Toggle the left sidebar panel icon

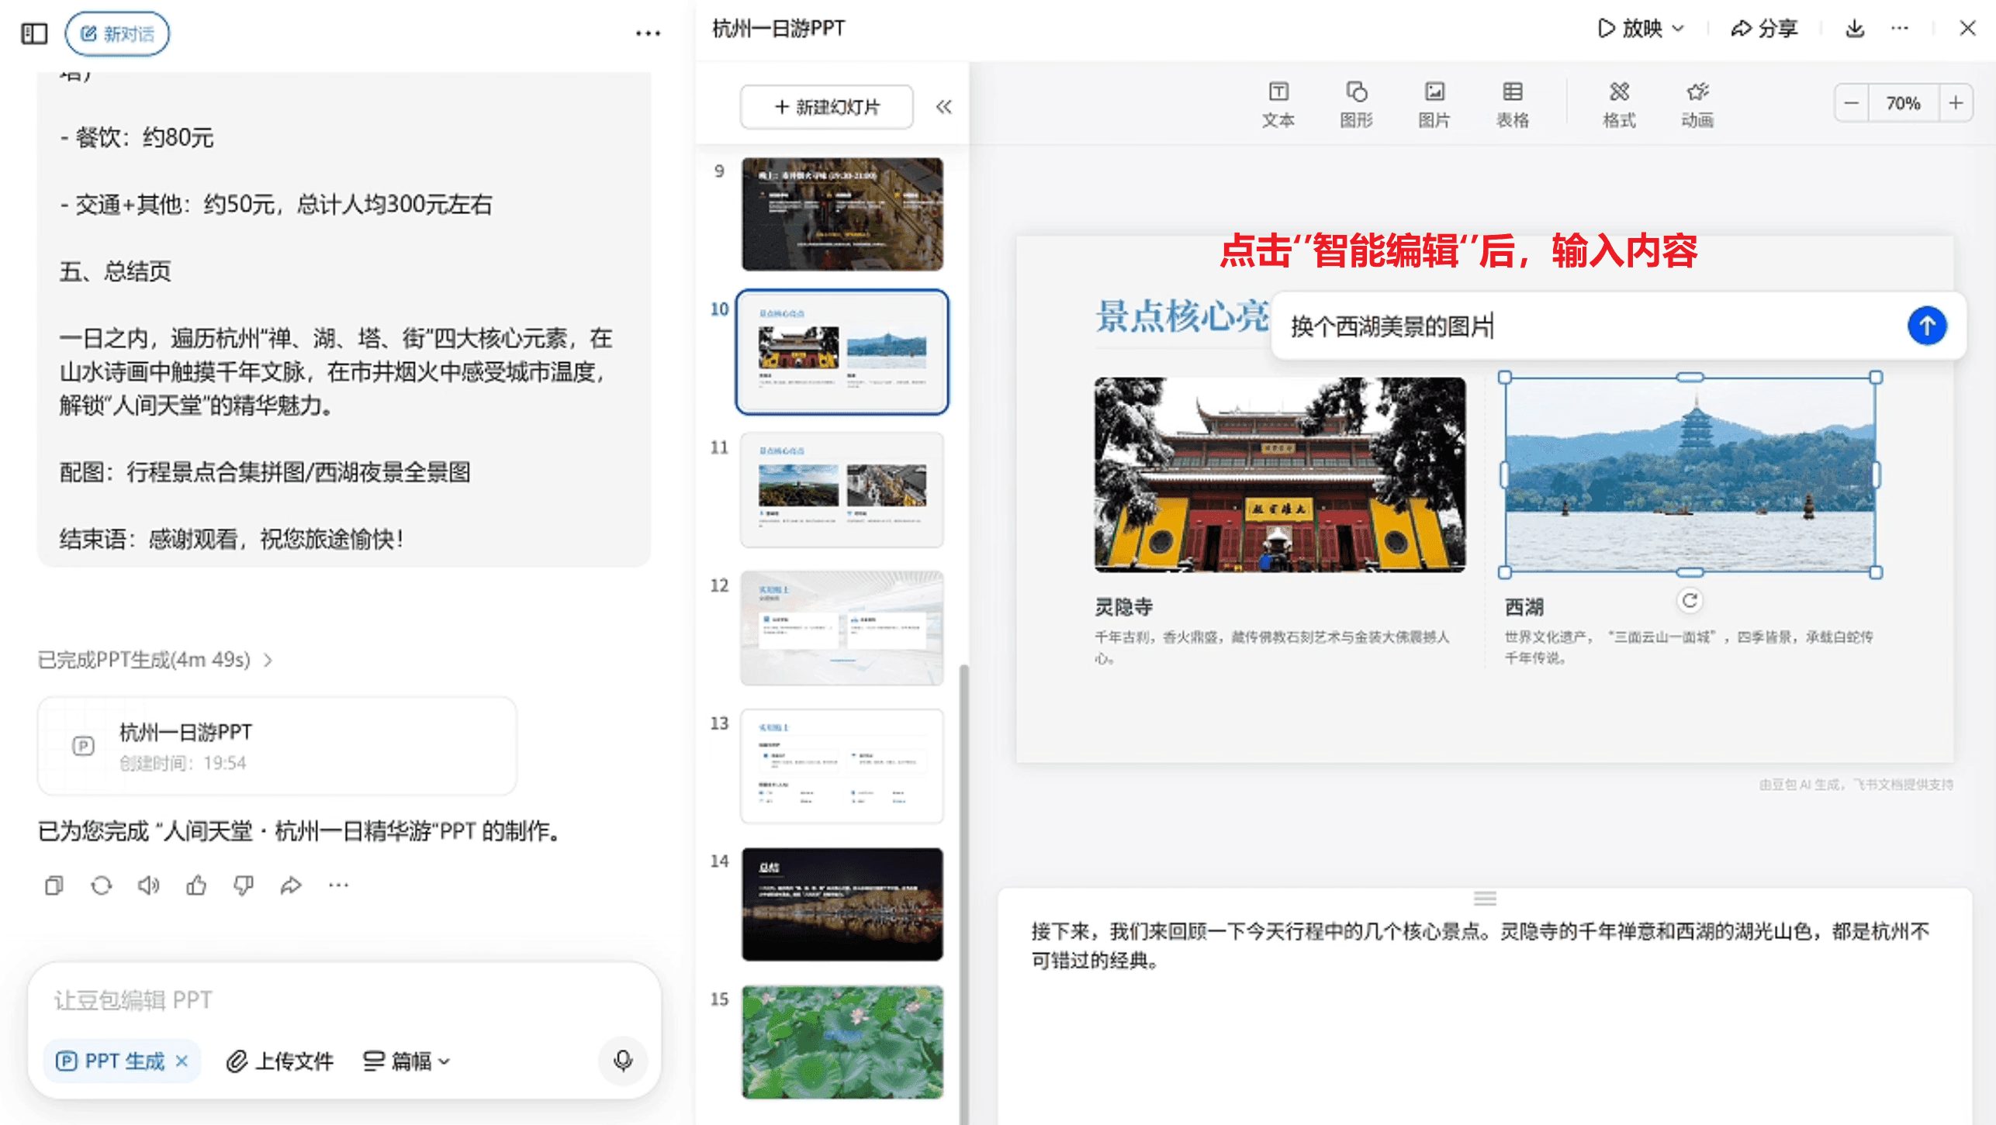pyautogui.click(x=34, y=33)
